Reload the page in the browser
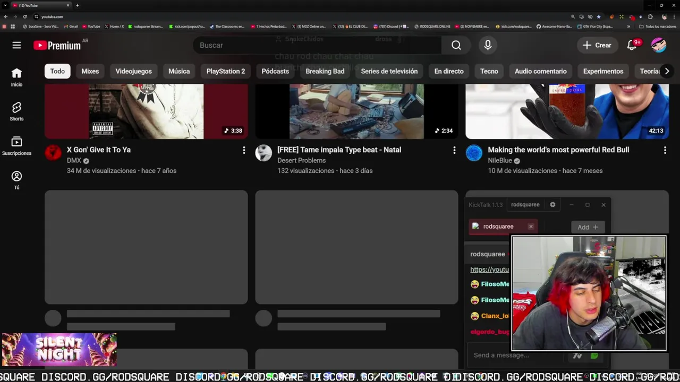 tap(24, 16)
